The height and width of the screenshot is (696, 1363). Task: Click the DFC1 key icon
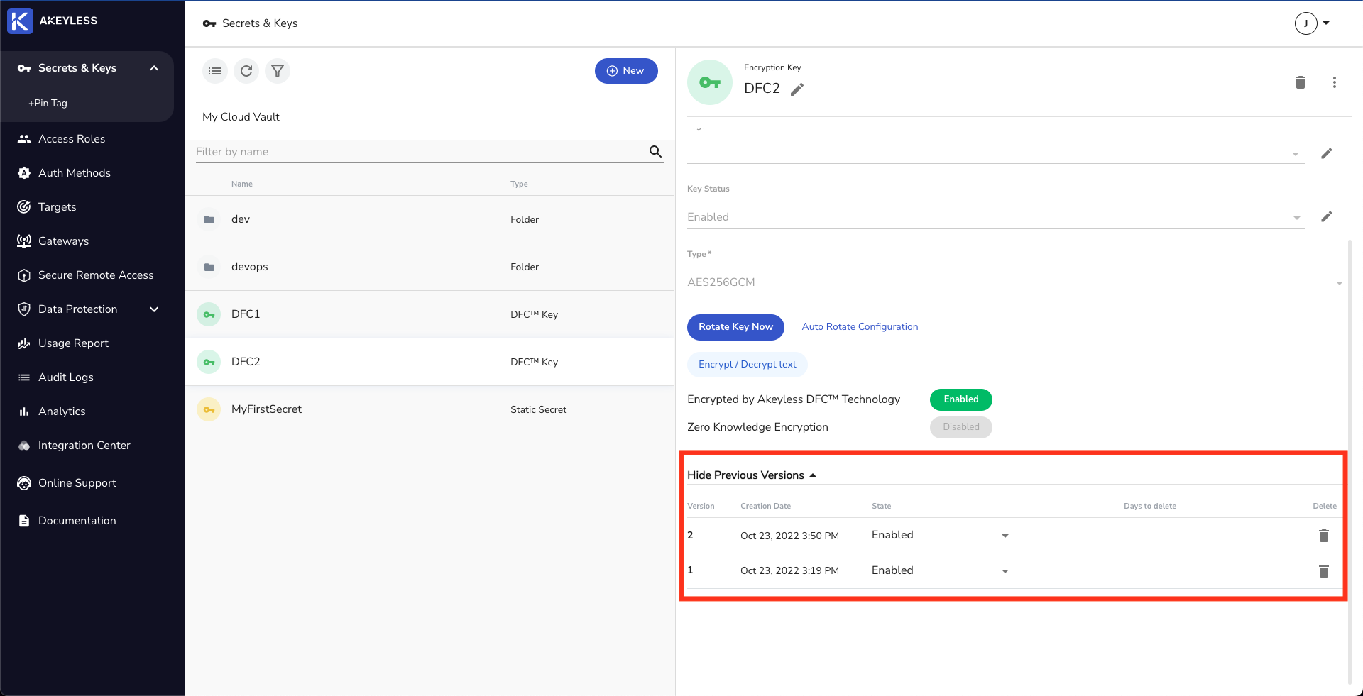(x=209, y=314)
